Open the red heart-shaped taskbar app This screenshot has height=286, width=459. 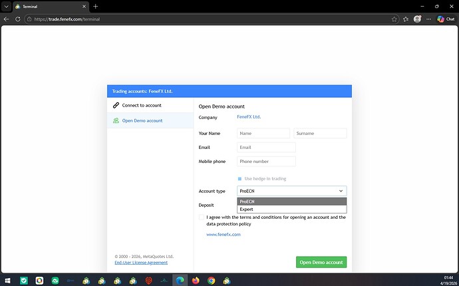[149, 281]
